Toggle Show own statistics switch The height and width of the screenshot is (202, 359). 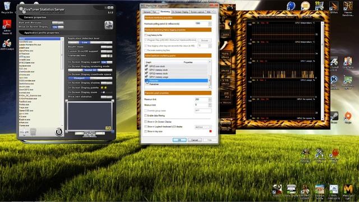click(x=107, y=97)
